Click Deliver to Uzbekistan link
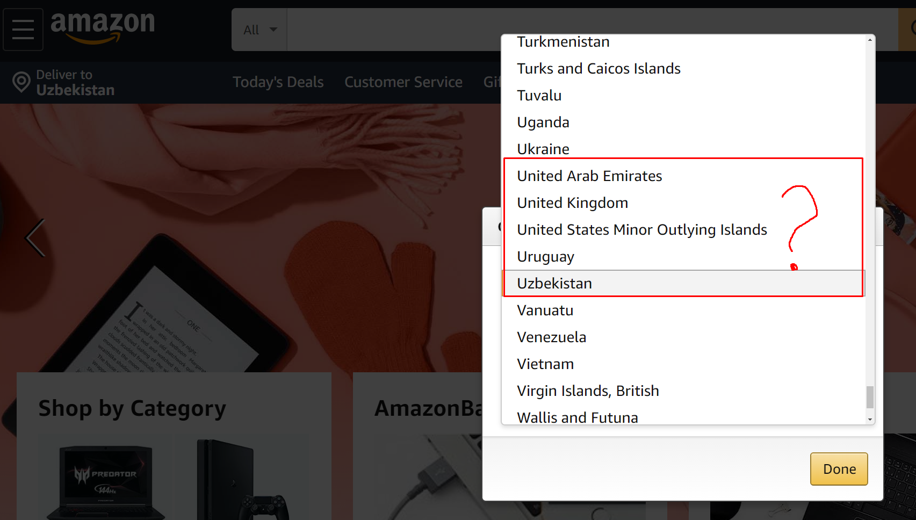Viewport: 916px width, 520px height. tap(75, 82)
